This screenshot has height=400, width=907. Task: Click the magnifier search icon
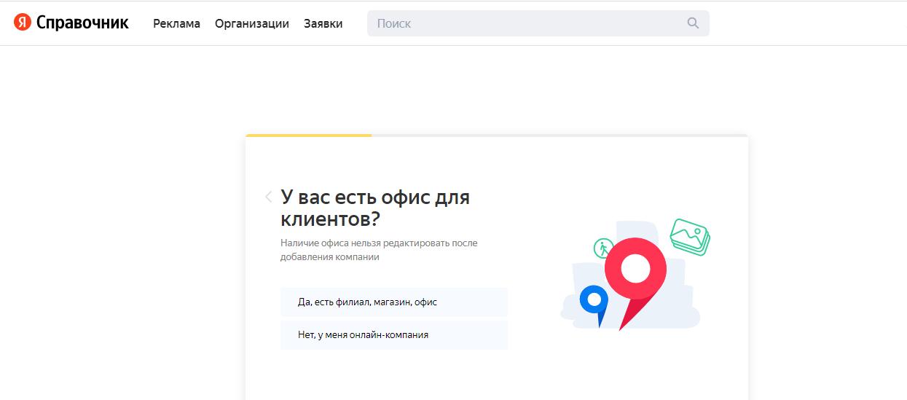693,23
